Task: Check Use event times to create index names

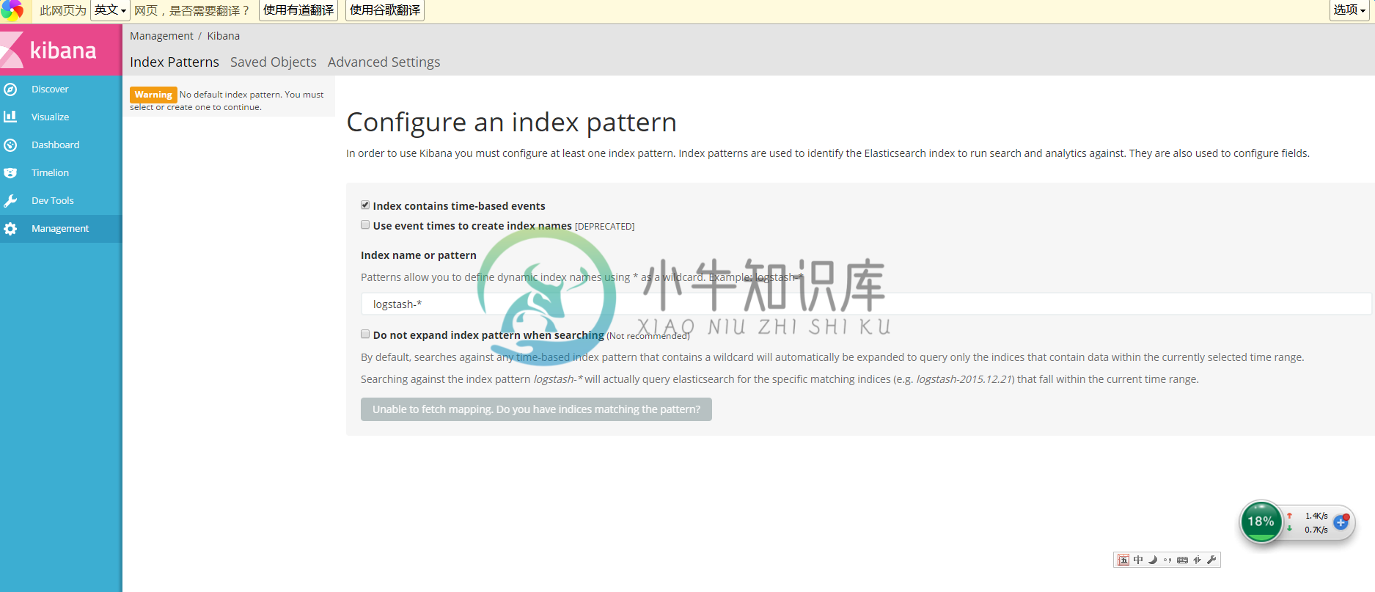Action: pos(365,224)
